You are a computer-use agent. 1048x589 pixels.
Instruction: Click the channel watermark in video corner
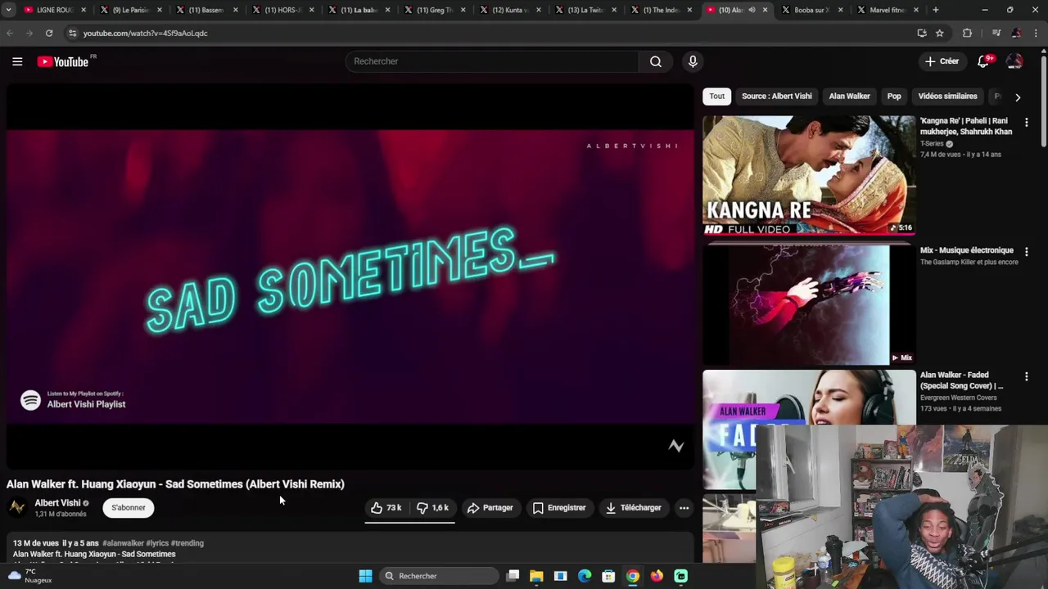[675, 446]
